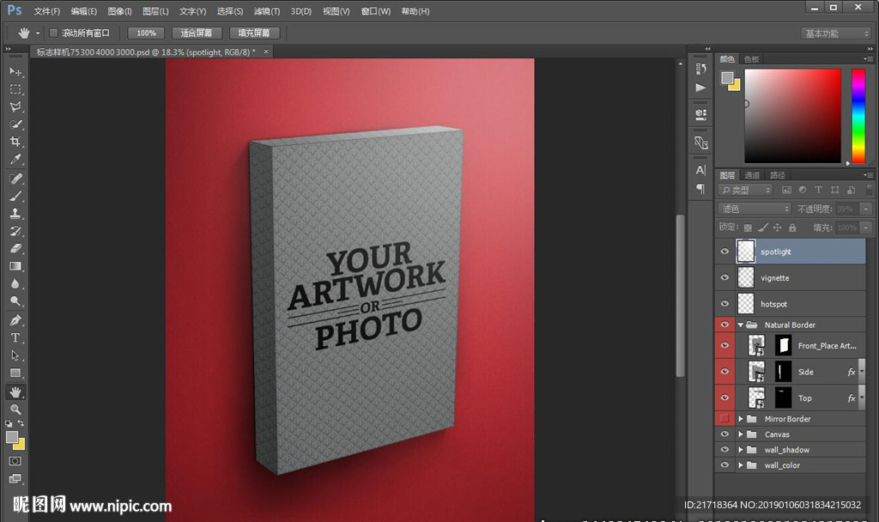Image resolution: width=879 pixels, height=522 pixels.
Task: Open the opacity slider dropdown arrow
Action: tap(866, 209)
